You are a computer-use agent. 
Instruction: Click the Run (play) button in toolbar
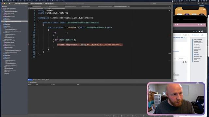tap(10, 4)
